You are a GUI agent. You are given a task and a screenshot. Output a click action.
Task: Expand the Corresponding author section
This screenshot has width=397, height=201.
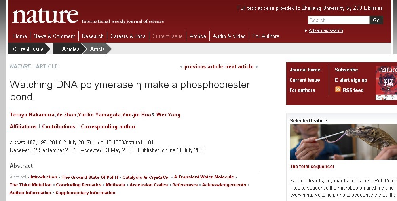point(108,126)
